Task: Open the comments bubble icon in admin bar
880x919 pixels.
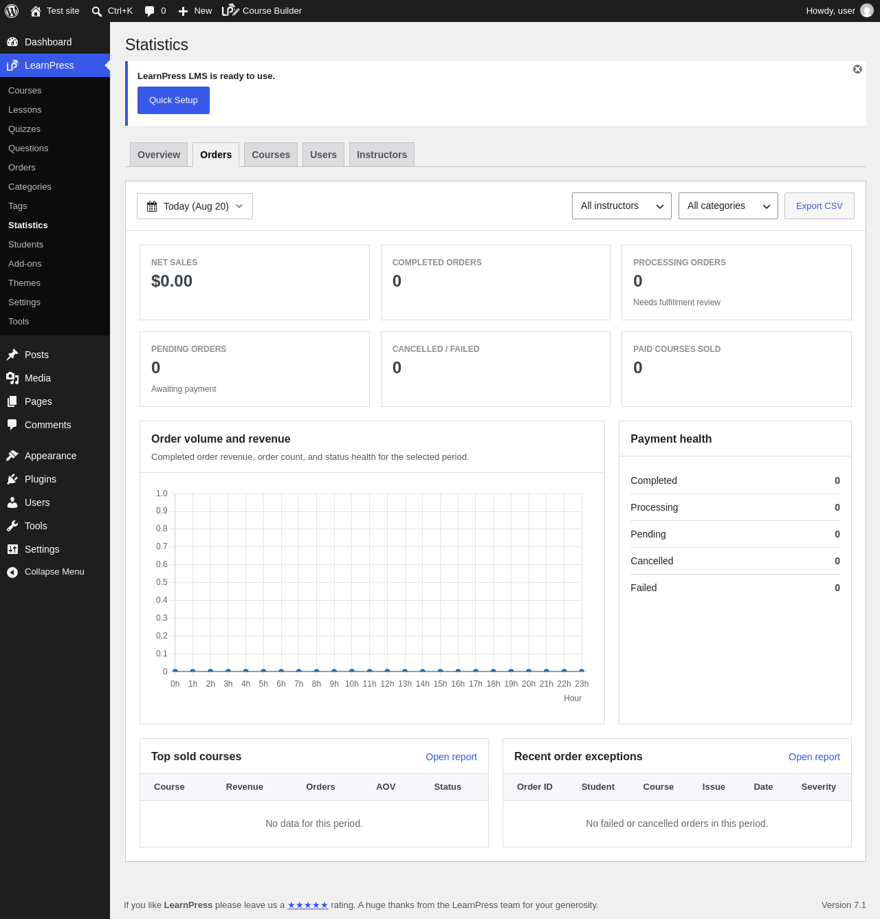Action: click(x=149, y=11)
